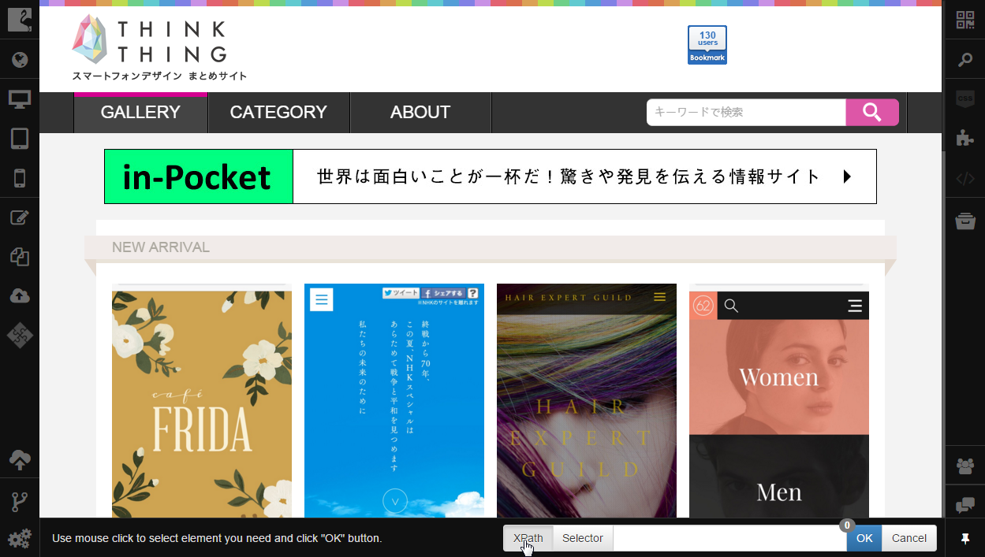Screen dimensions: 985x557
Task: Toggle the Selector mode button
Action: (583, 538)
